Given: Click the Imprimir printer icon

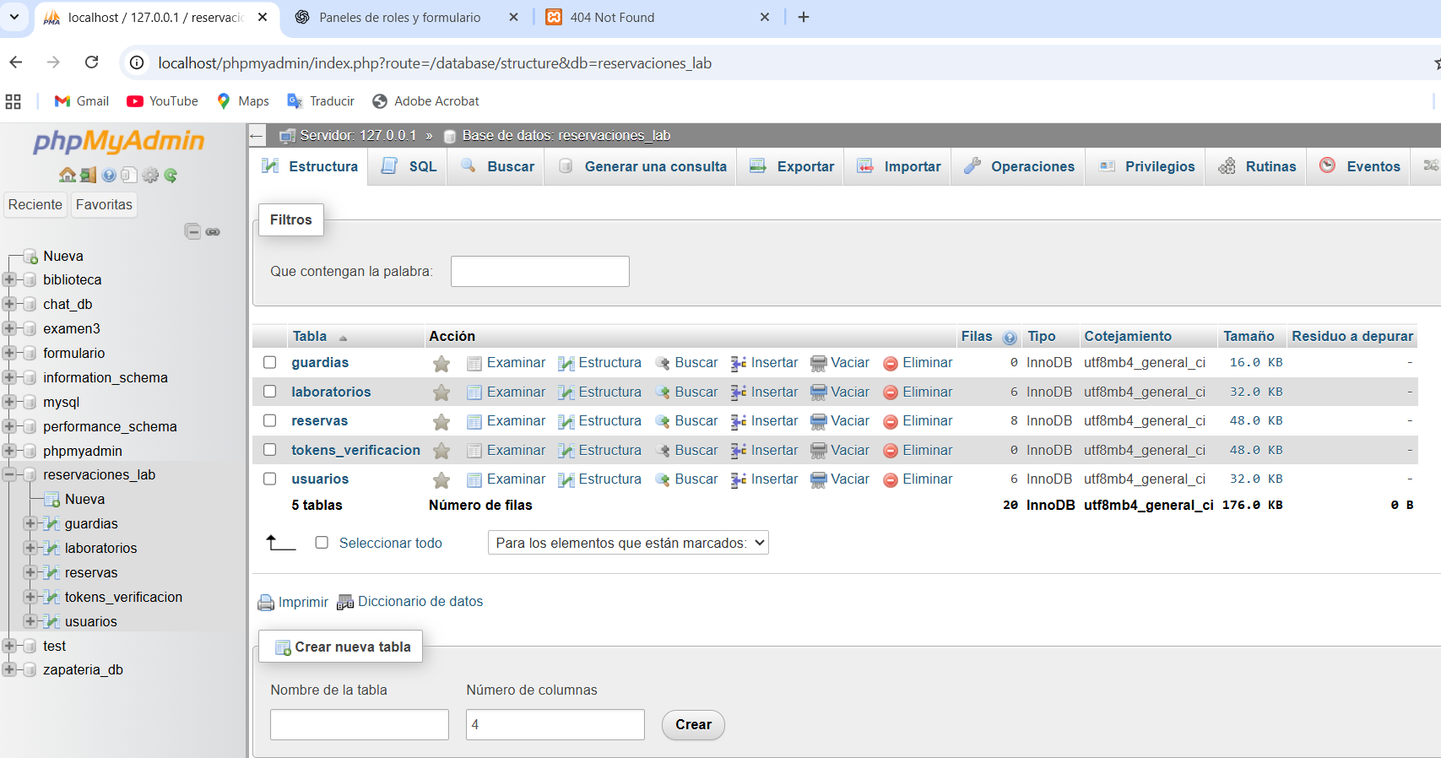Looking at the screenshot, I should (266, 603).
